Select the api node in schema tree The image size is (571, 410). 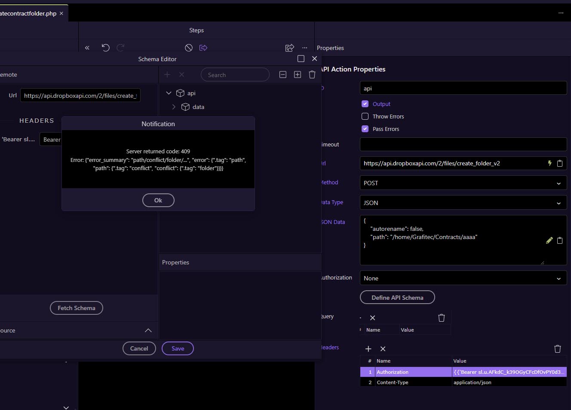(x=191, y=93)
